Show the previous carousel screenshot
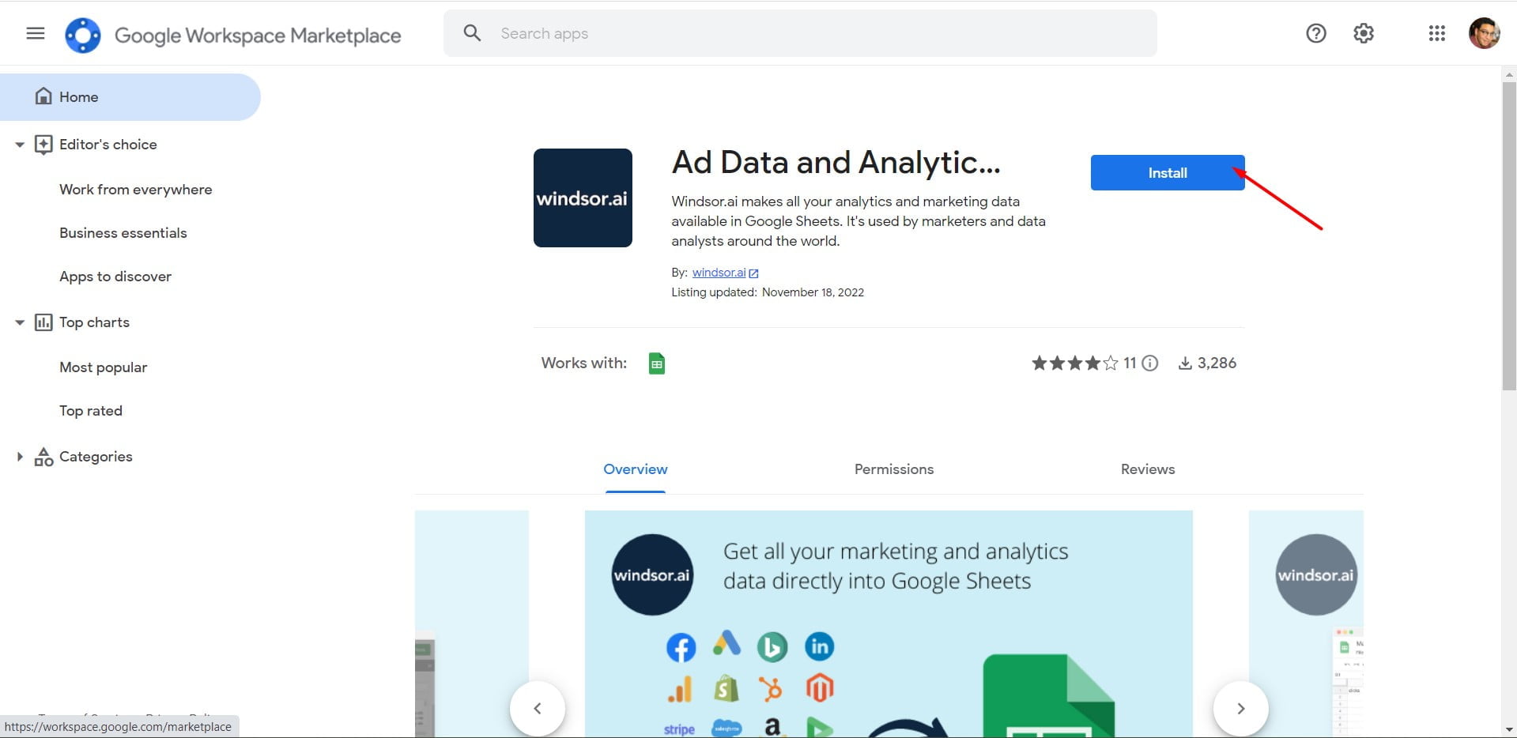Screen dimensions: 1517x738 (538, 709)
